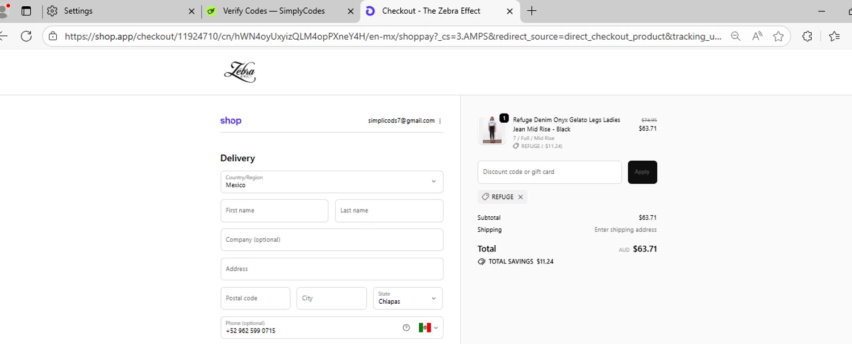Screen dimensions: 852x344
Task: Click the Settings tab gear icon
Action: coord(52,11)
